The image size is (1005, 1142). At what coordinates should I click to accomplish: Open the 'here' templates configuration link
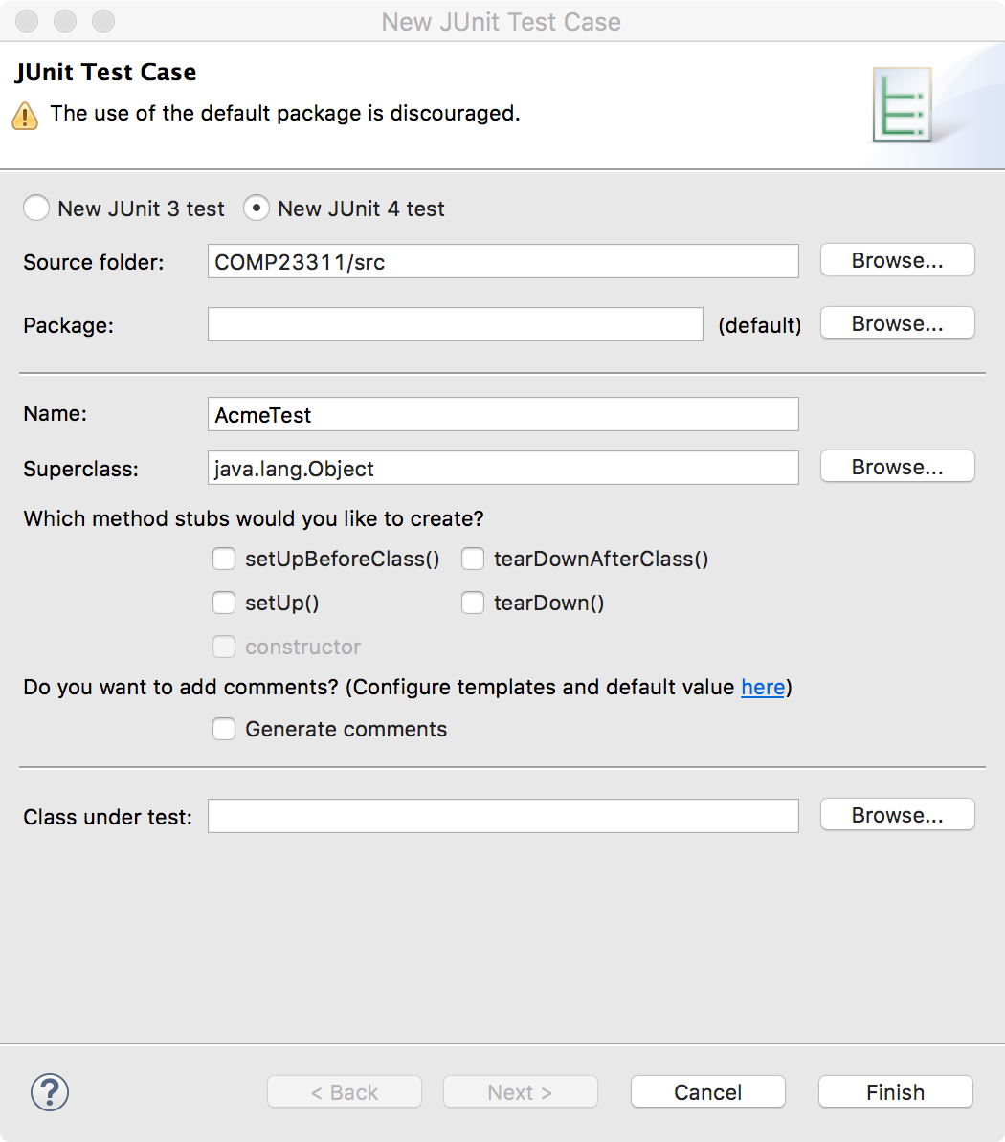pyautogui.click(x=763, y=688)
